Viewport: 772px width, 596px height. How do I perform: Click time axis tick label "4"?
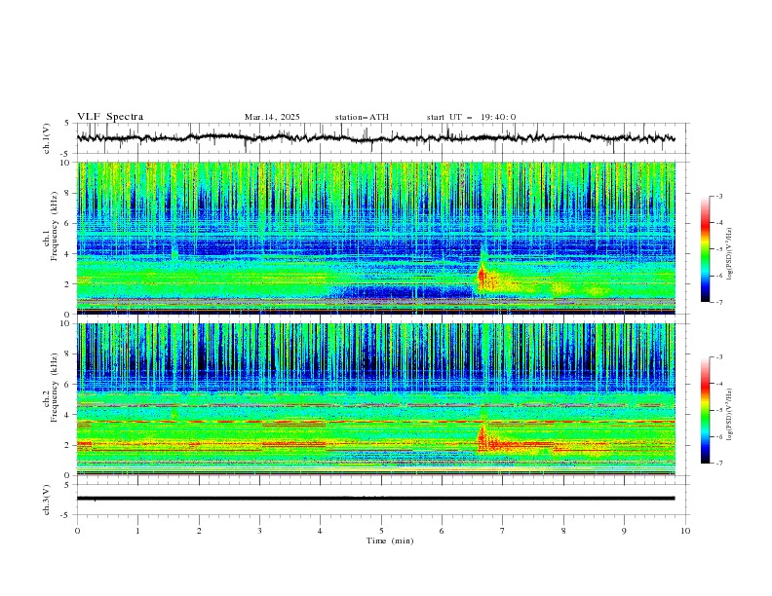click(320, 531)
